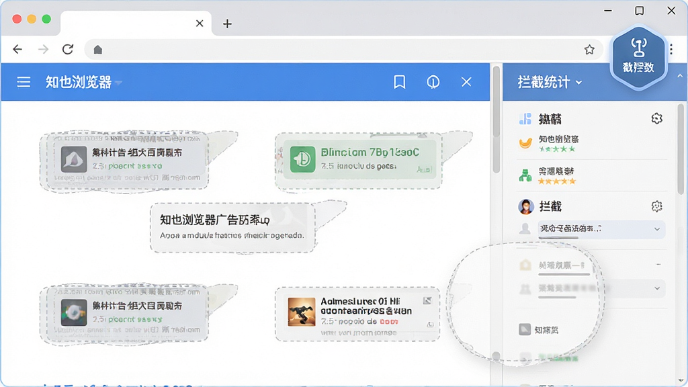Reload the page
The height and width of the screenshot is (387, 688).
coord(68,49)
